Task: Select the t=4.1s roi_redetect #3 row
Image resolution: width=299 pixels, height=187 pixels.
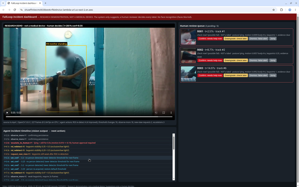Action: (88, 147)
